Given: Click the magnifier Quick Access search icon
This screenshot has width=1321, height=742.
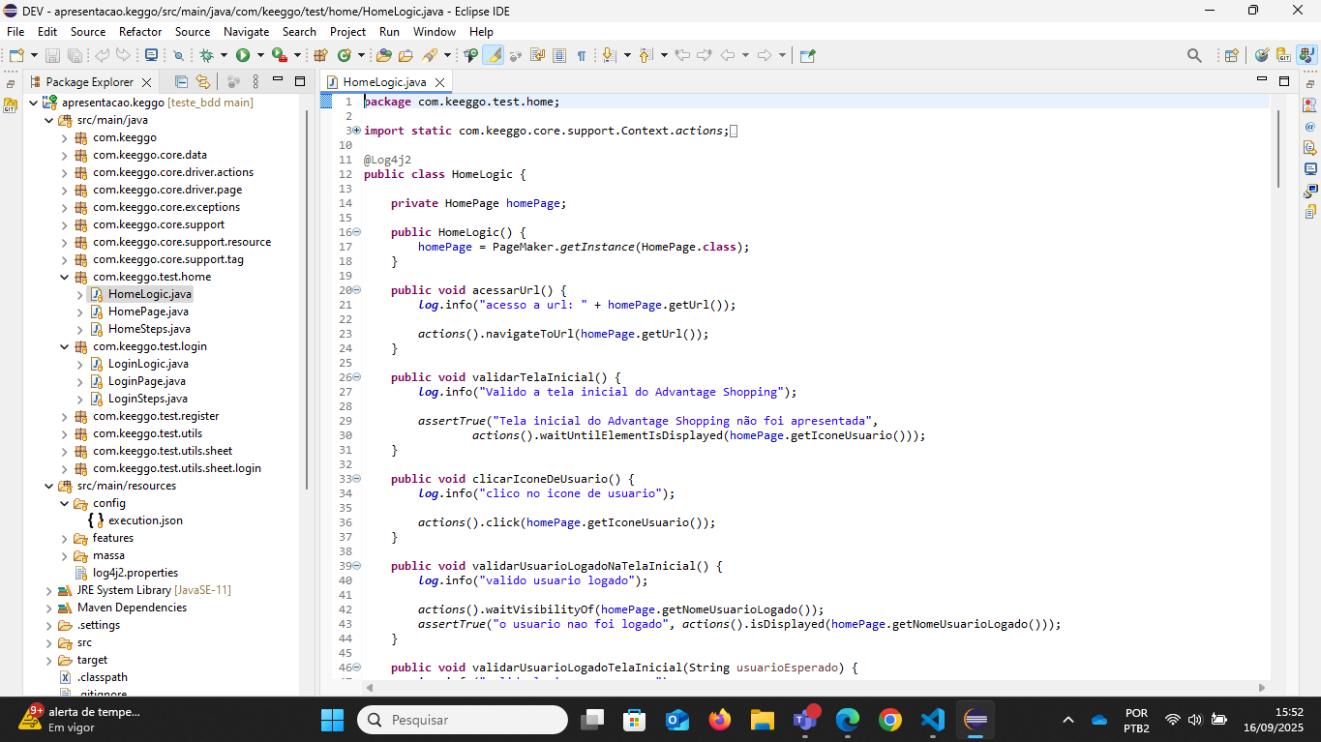Looking at the screenshot, I should pyautogui.click(x=1194, y=55).
